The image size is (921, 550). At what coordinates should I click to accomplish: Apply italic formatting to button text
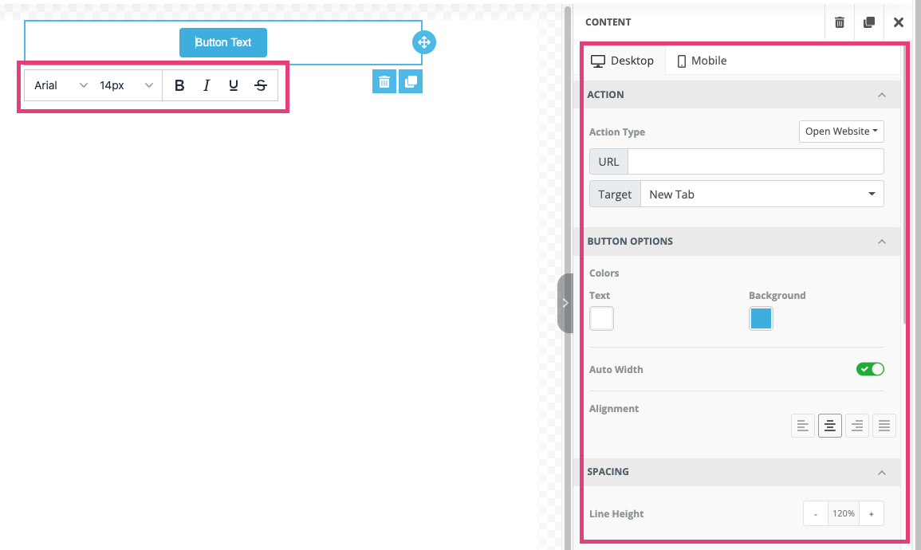207,85
